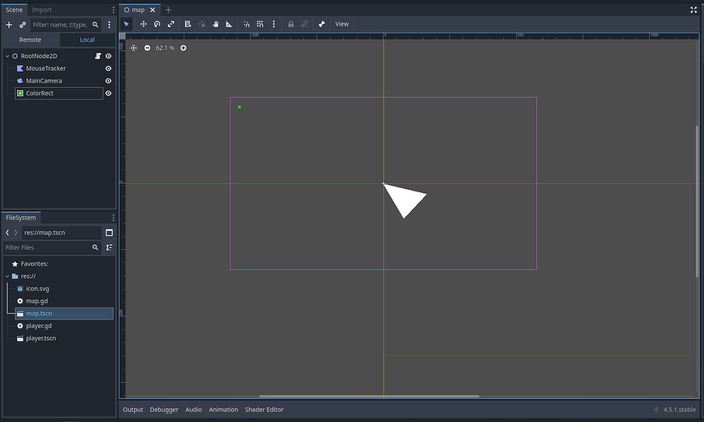Reset zoom via the 62.1 % label

tap(165, 48)
